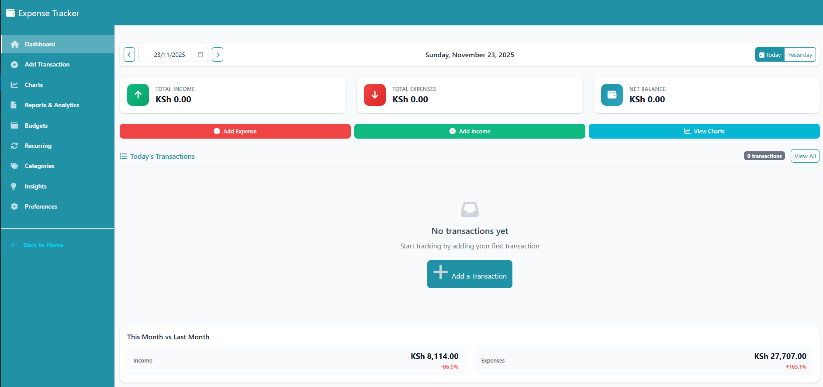
Task: Click the +165.1% expenses change
Action: [796, 367]
